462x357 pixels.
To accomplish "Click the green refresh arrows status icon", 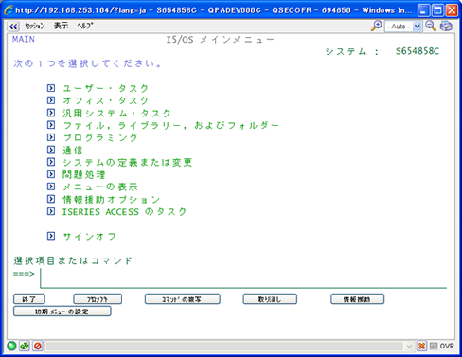I will [x=25, y=346].
